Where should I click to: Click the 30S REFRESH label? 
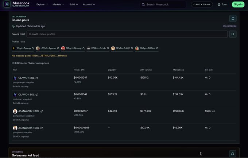229,26
